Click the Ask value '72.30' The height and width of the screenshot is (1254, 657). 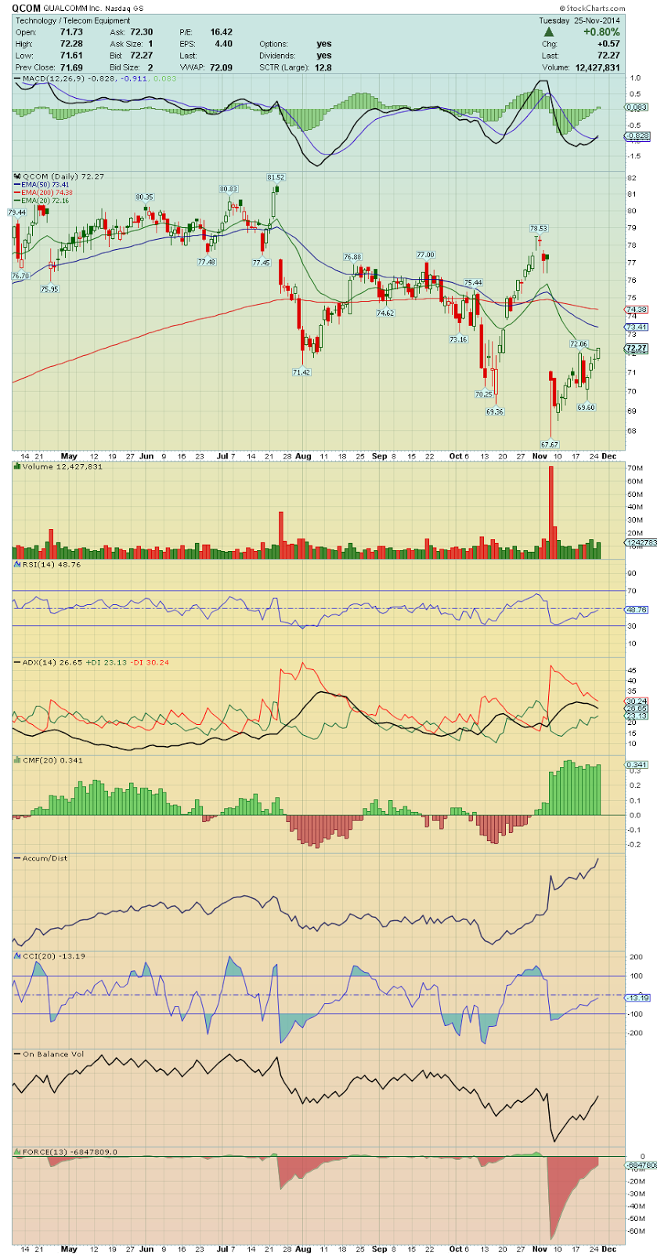(142, 32)
